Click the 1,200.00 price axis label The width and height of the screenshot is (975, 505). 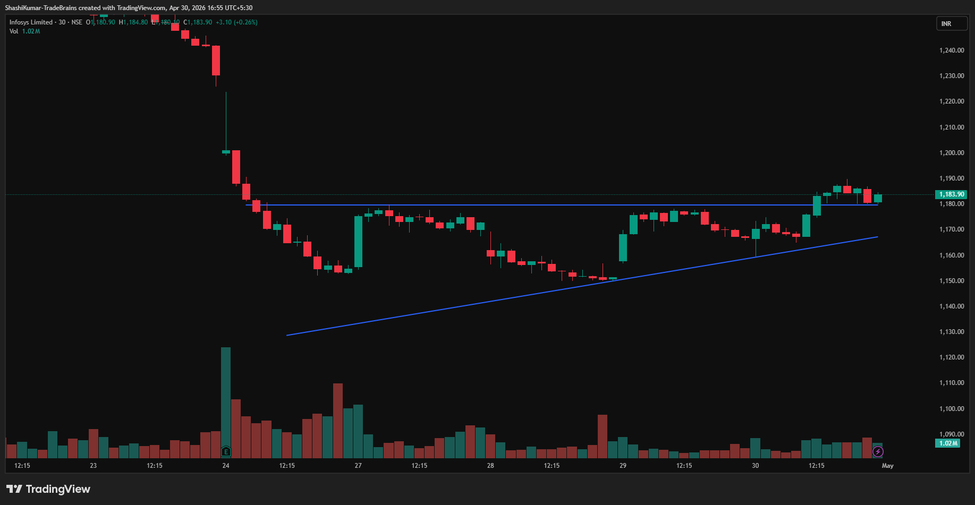coord(952,153)
